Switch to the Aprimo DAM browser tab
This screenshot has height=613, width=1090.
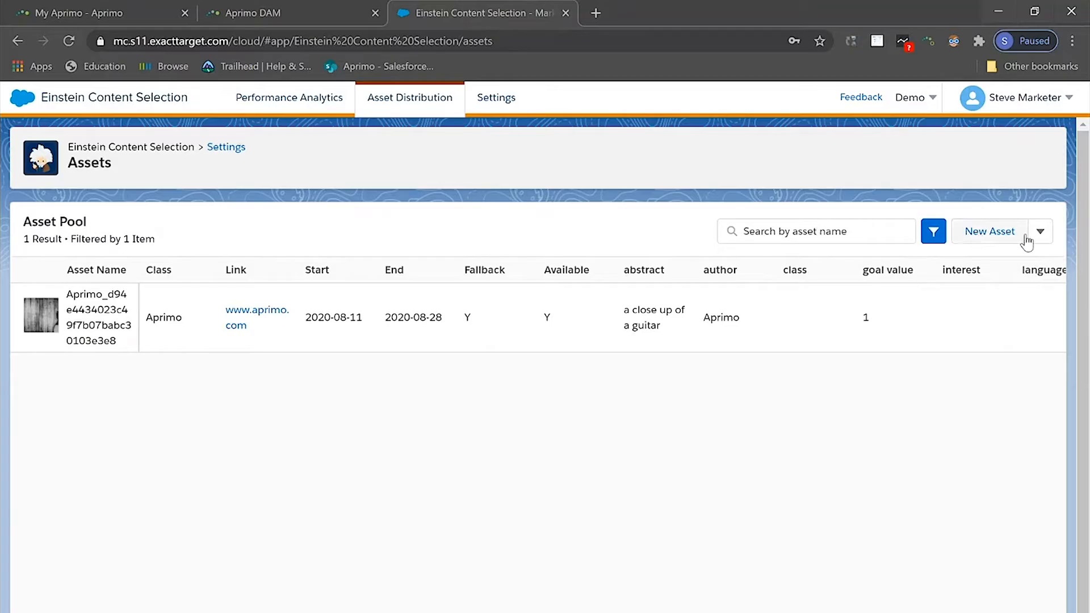[292, 13]
